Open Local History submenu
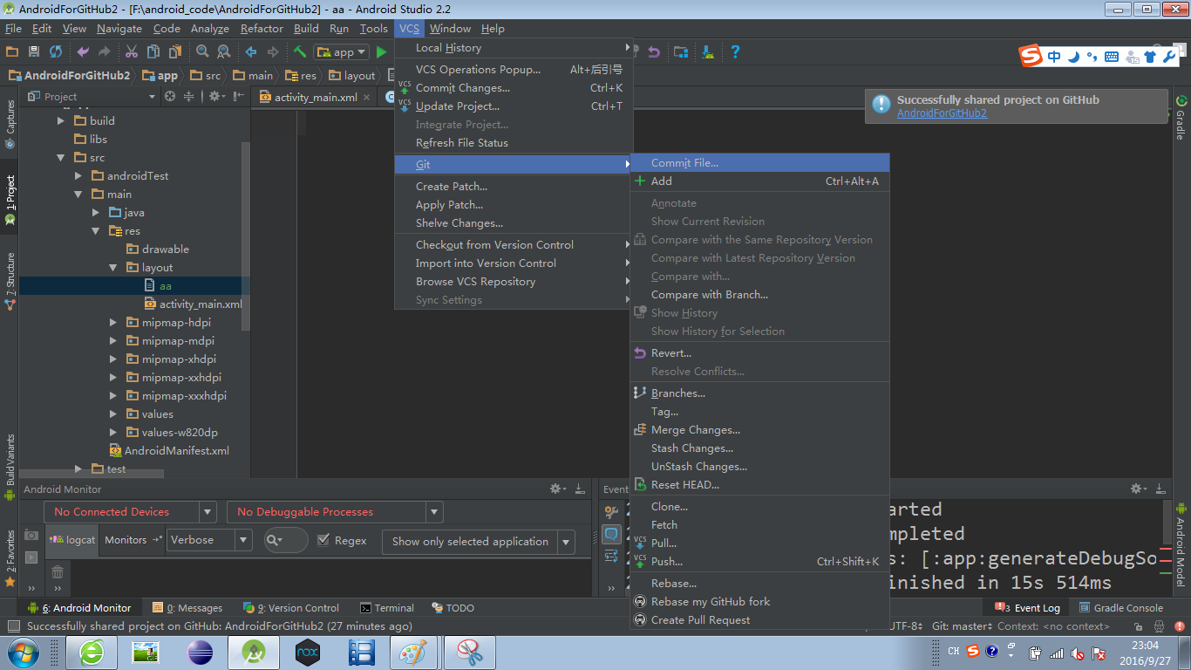This screenshot has height=670, width=1191. pyautogui.click(x=514, y=48)
